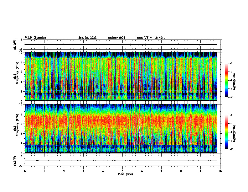The height and width of the screenshot is (192, 248).
Task: Click the "-6" value on ch.1 color bar
Action: [x=231, y=63]
